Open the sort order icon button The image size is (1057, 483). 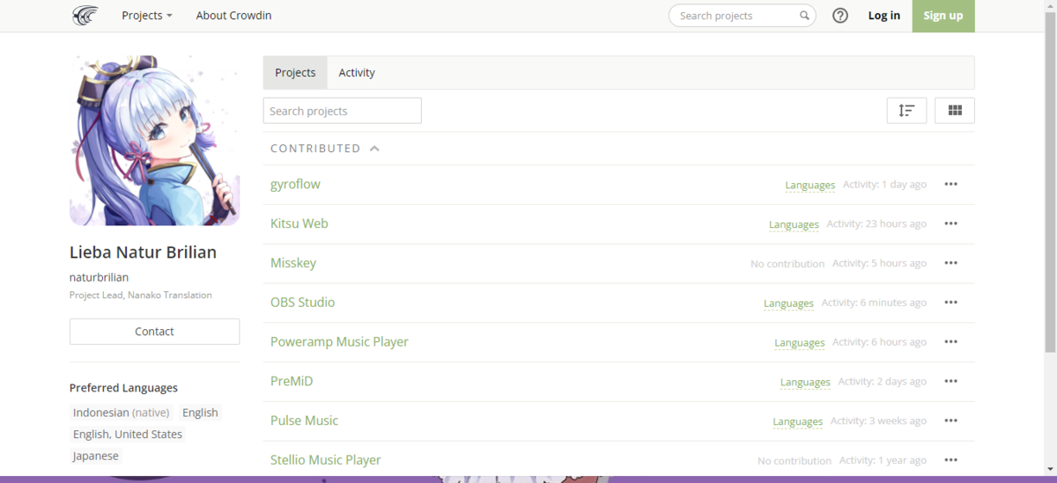(x=906, y=111)
